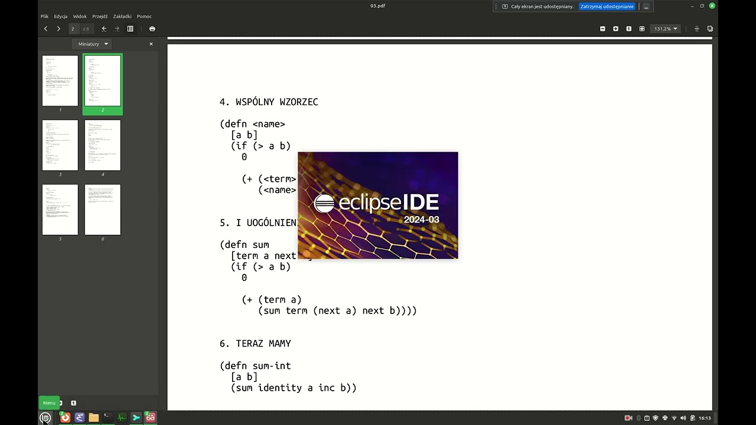The width and height of the screenshot is (756, 425).
Task: Open the Plik menu
Action: click(x=44, y=17)
